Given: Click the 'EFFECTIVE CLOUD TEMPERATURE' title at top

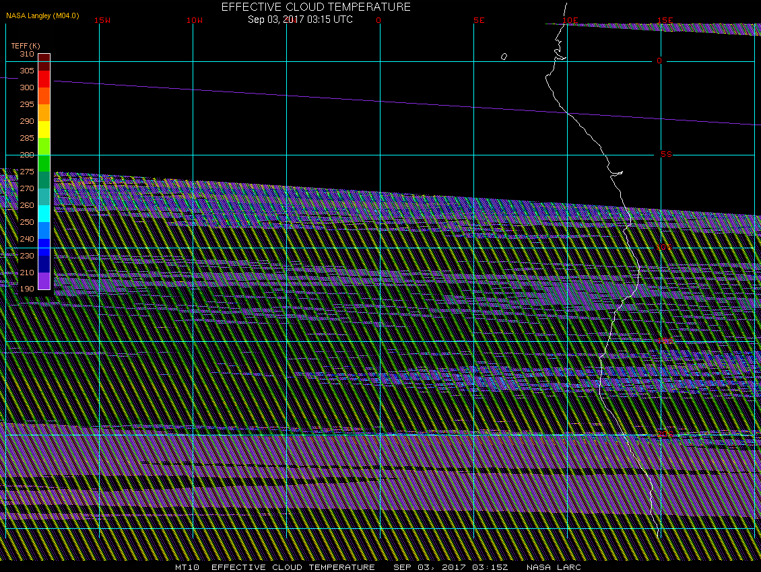Looking at the screenshot, I should [316, 7].
